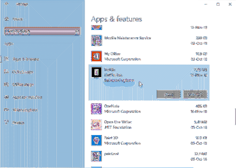Click the search magnifier icon
Screen dimensions: 236x168
coord(77,32)
